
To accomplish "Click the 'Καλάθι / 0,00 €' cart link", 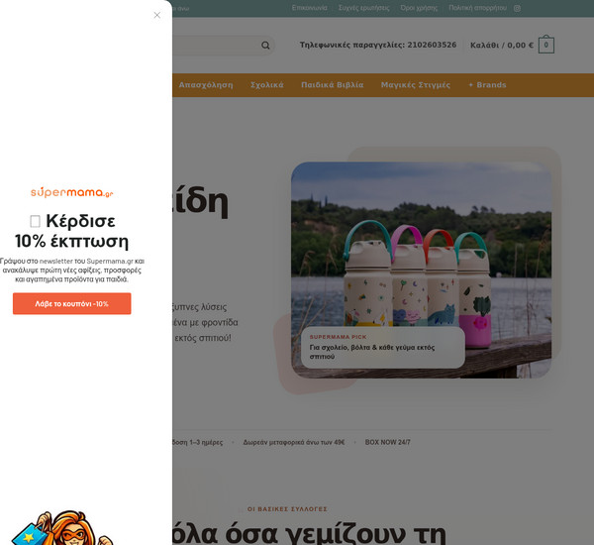I will (x=502, y=46).
